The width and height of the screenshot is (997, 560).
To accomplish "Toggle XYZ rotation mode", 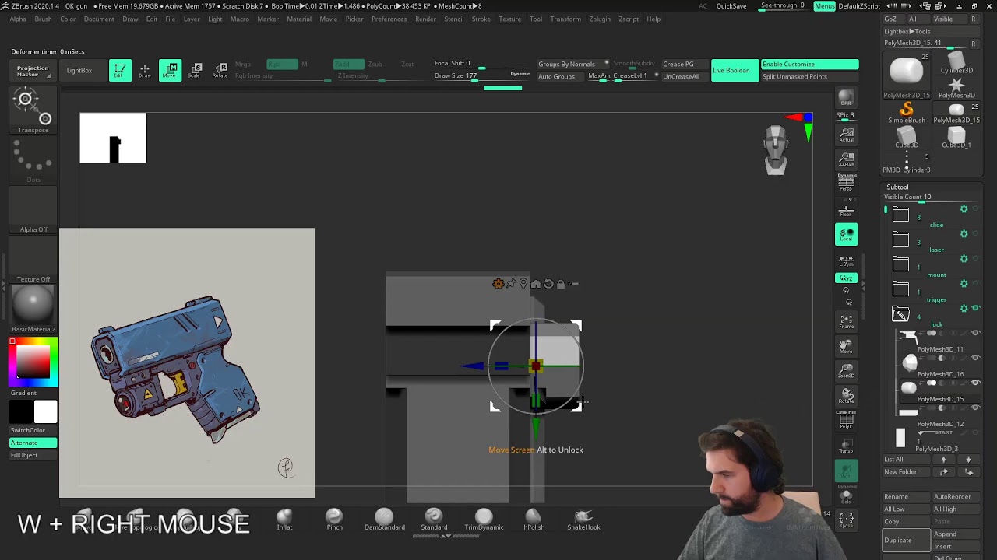I will (x=846, y=278).
